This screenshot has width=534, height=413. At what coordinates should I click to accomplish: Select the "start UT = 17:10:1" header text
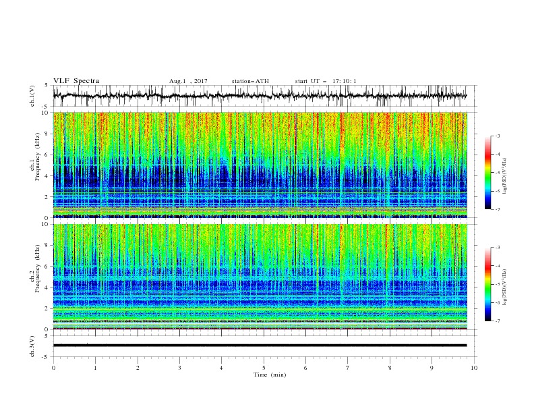(326, 81)
